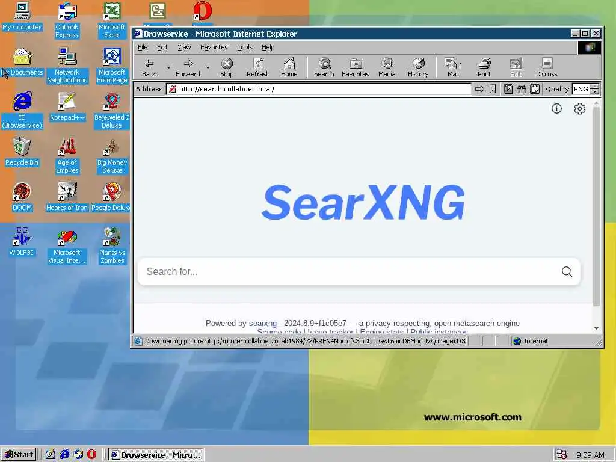Click the 9:39 AM taskbar clock
This screenshot has height=462, width=616.
591,455
